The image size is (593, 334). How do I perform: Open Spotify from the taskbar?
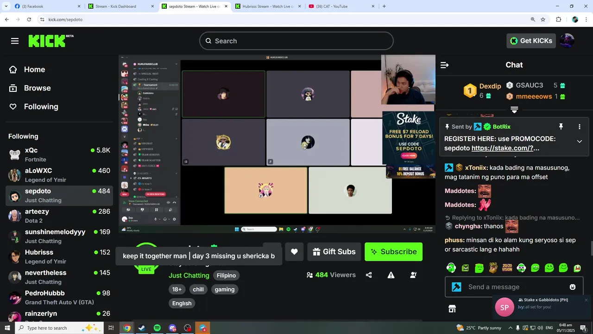(157, 328)
